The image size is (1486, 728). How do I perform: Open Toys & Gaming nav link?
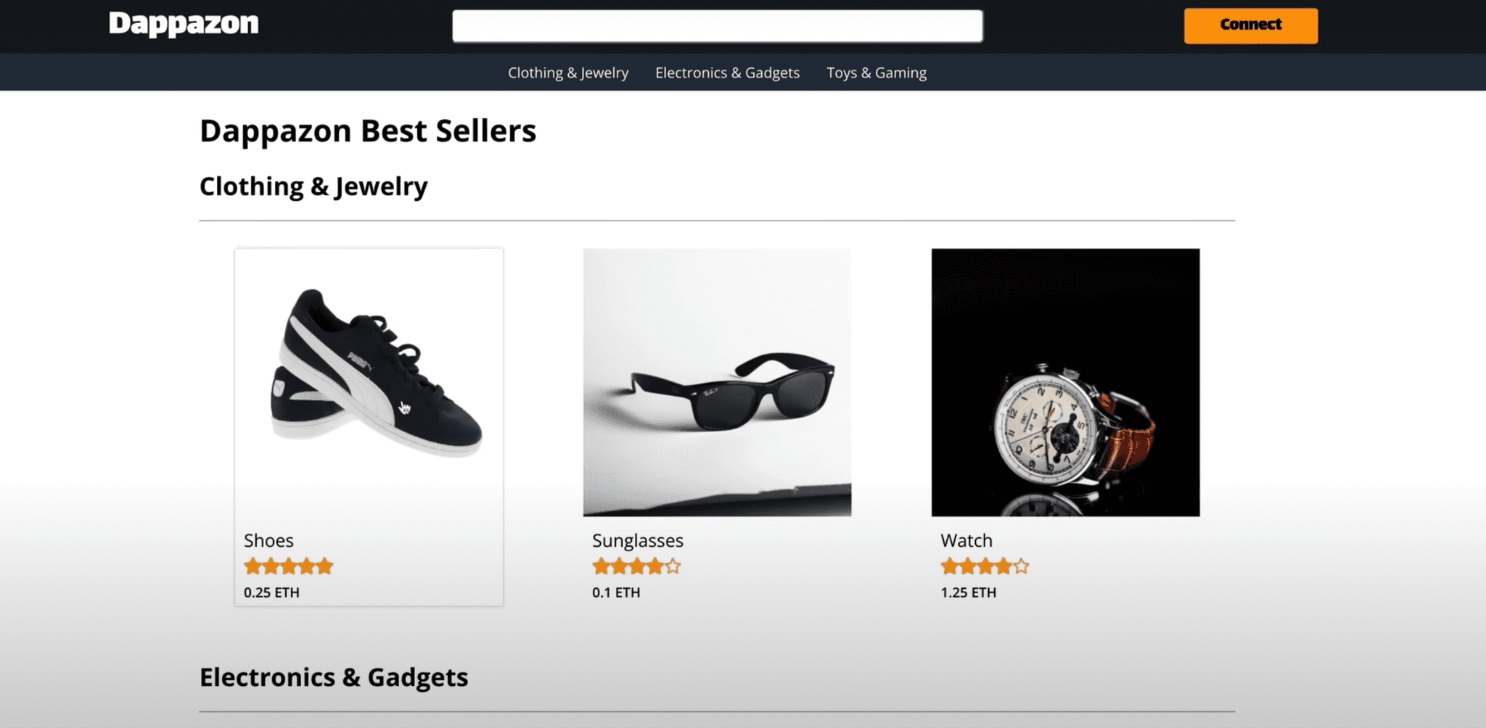(x=877, y=73)
